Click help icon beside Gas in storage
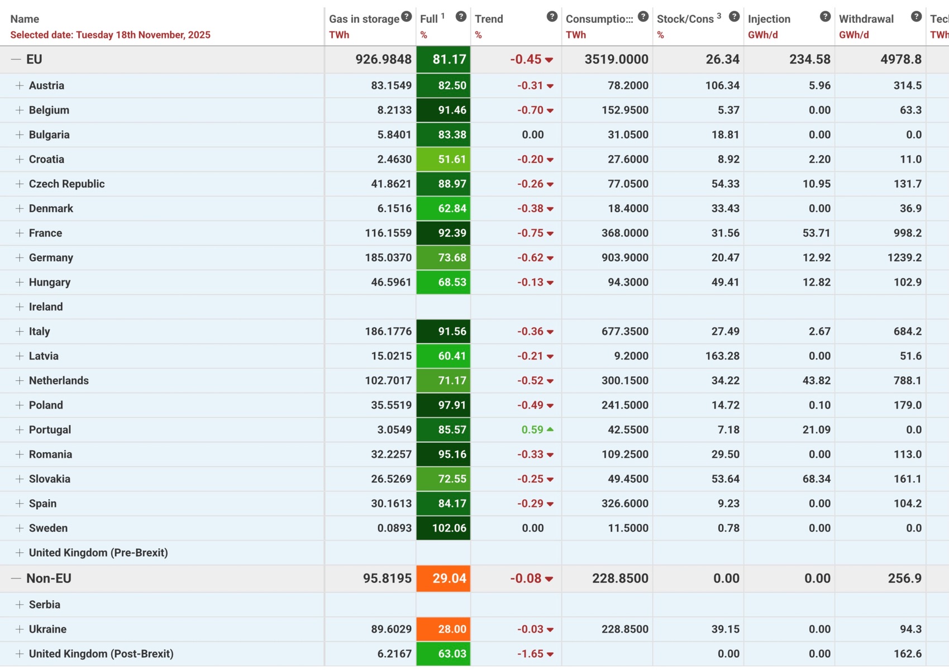Screen dimensions: 949x670 pos(406,17)
